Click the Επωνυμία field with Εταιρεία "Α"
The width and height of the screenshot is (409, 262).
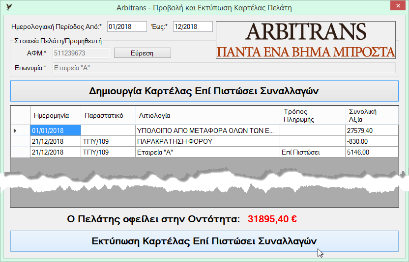(x=224, y=68)
